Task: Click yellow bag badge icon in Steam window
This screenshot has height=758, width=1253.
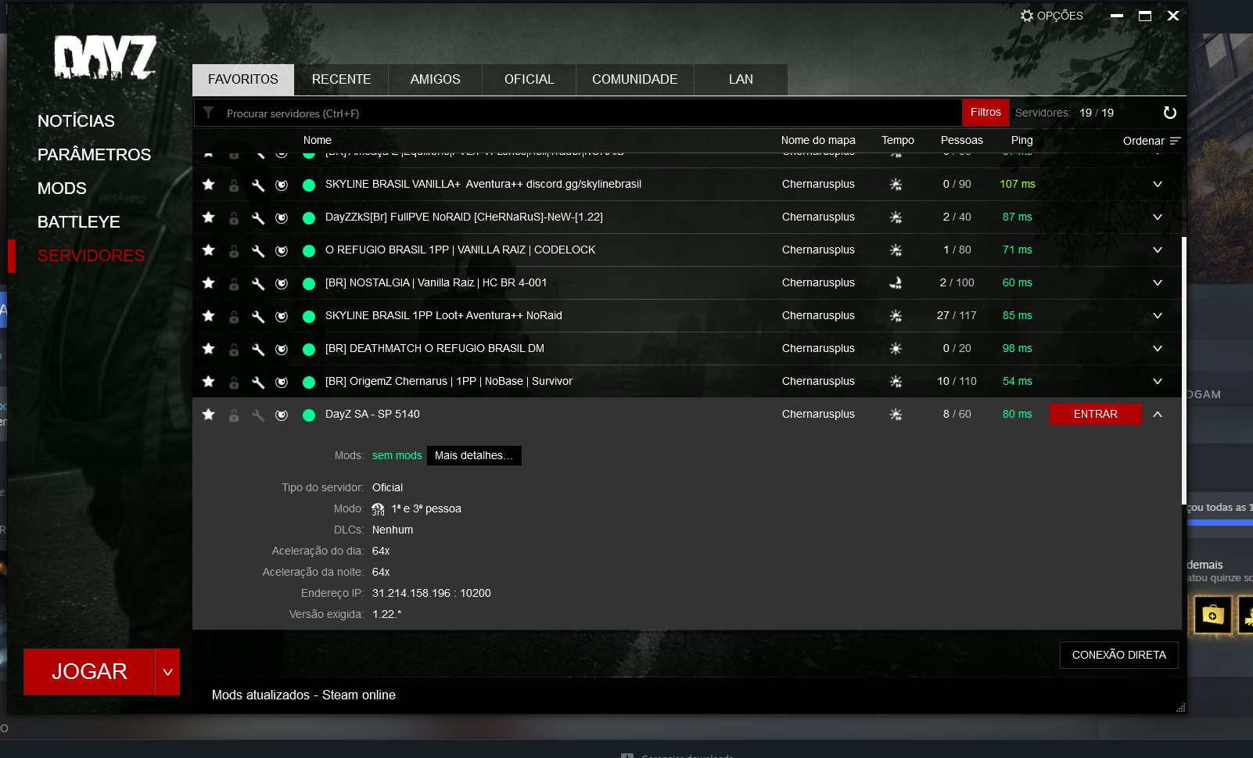Action: [x=1212, y=615]
